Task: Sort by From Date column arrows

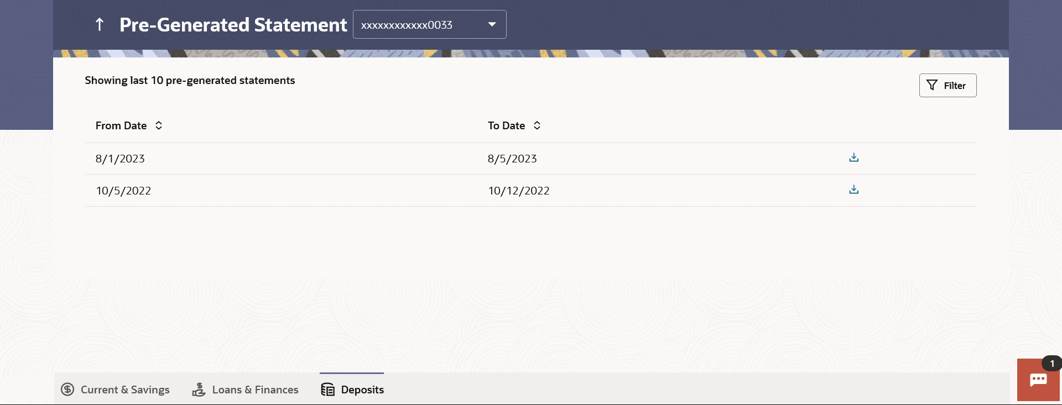Action: (x=159, y=125)
